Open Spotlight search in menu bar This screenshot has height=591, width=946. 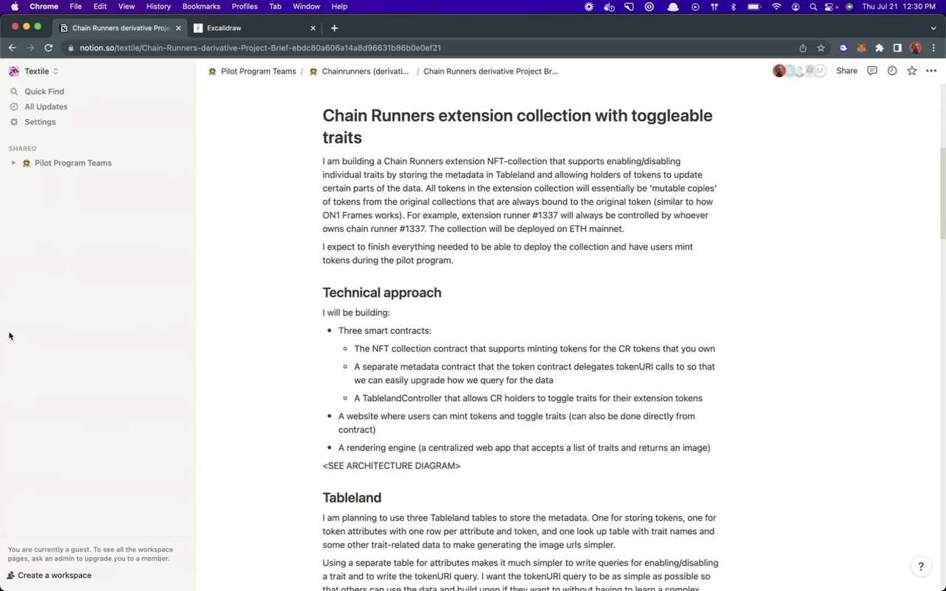click(x=813, y=7)
